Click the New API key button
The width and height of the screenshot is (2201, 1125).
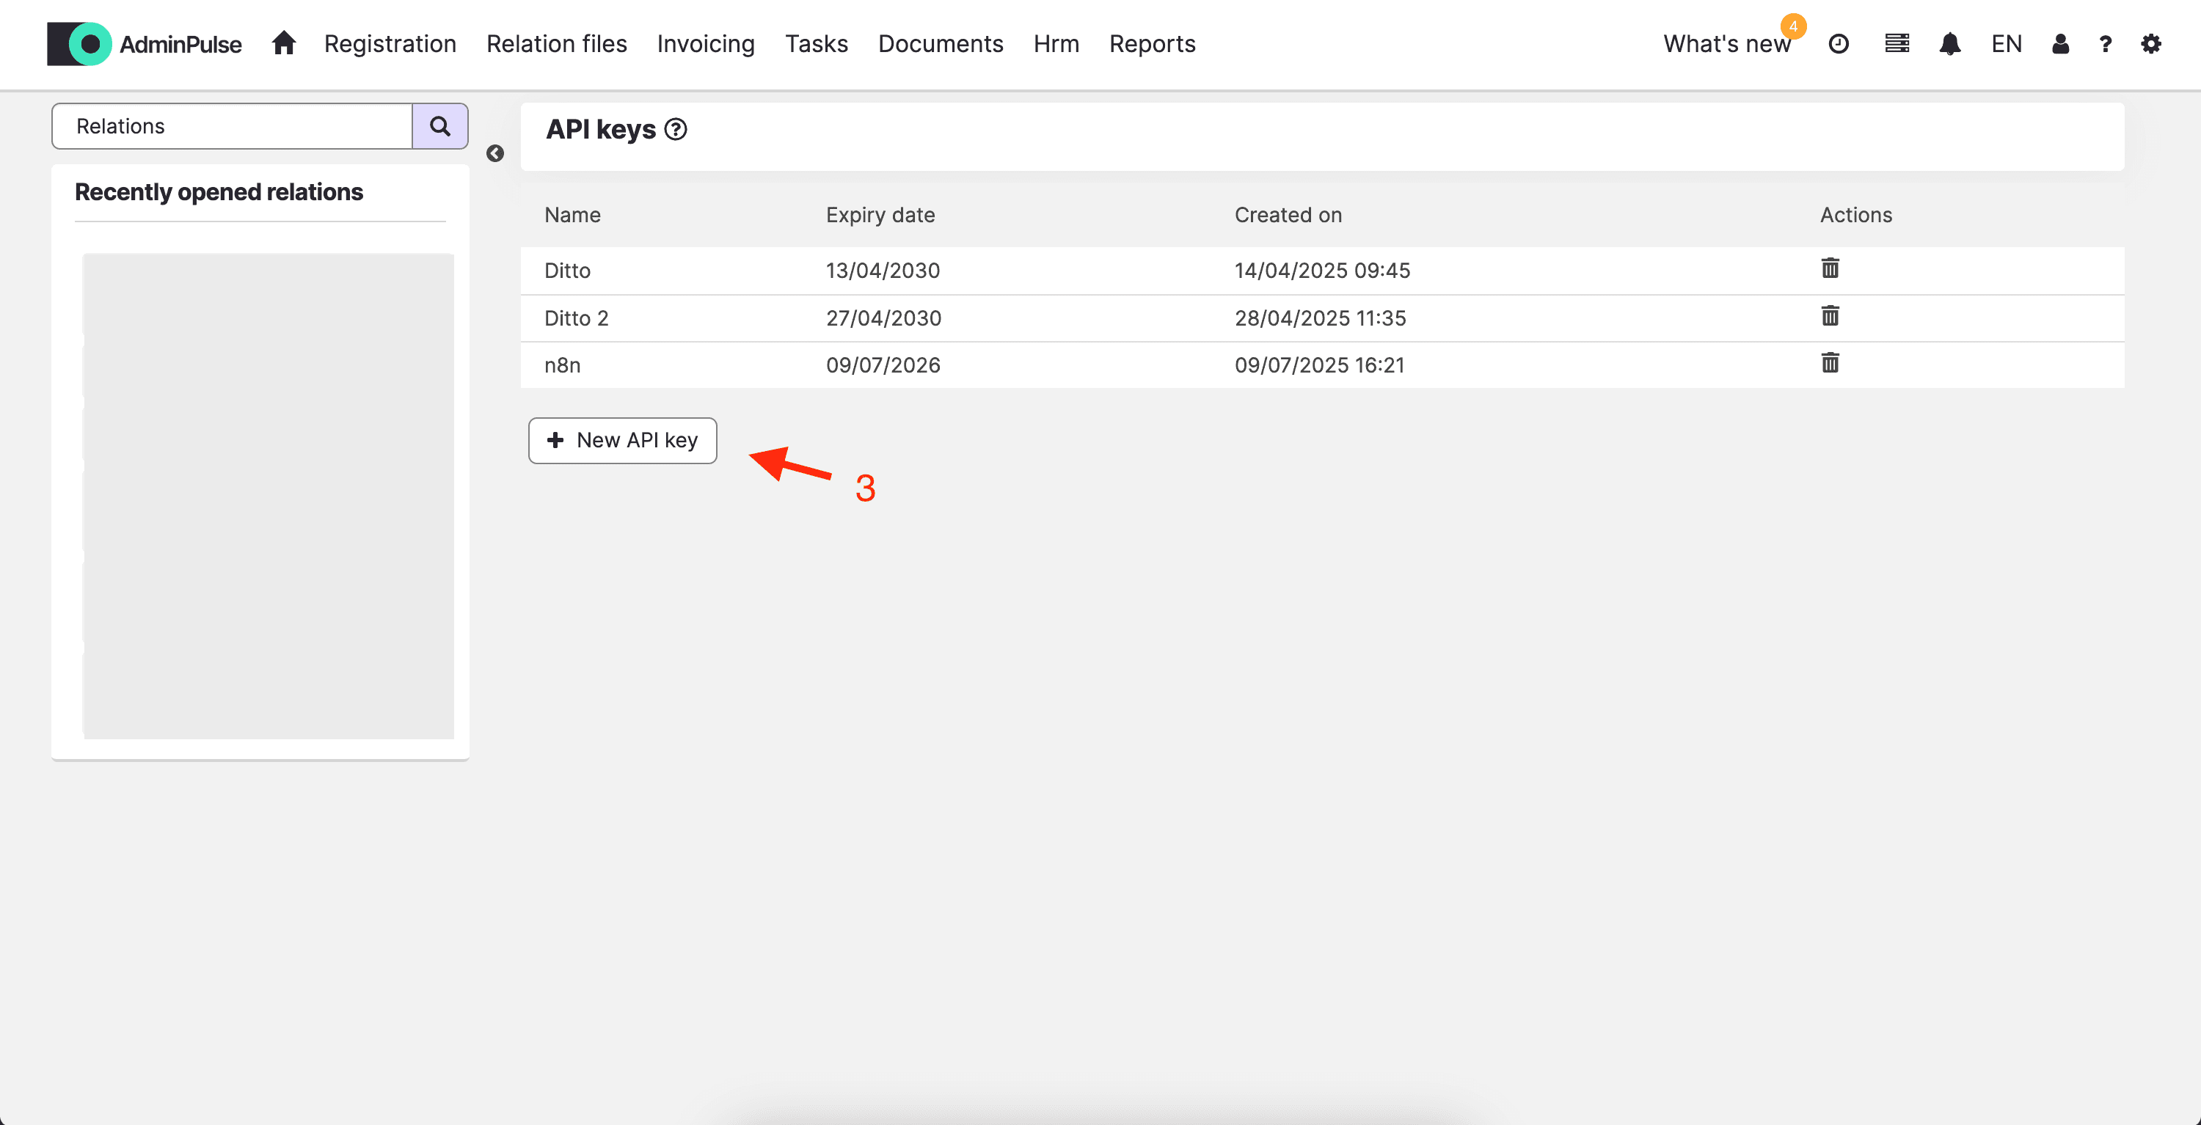coord(622,441)
